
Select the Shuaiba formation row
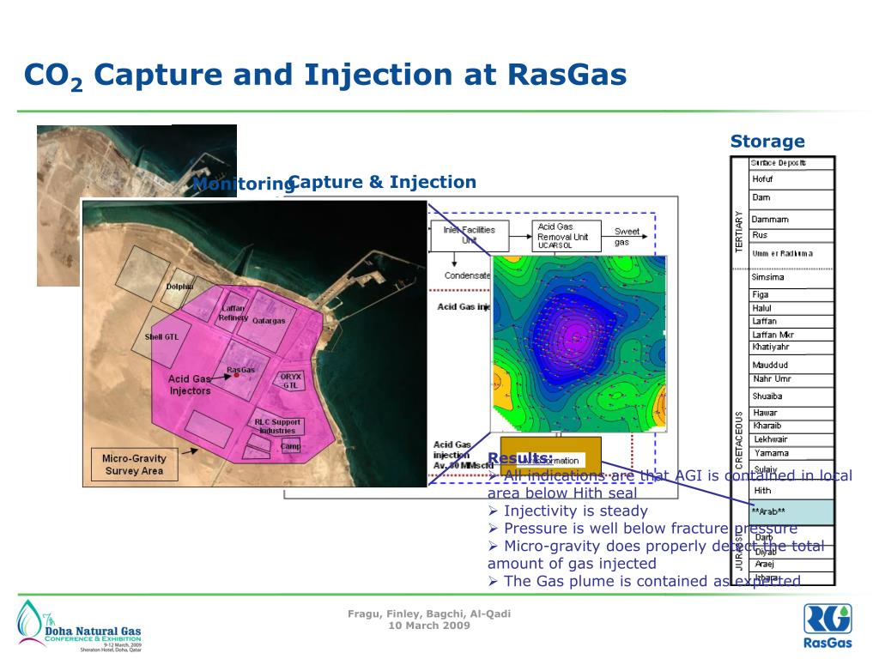pos(791,396)
